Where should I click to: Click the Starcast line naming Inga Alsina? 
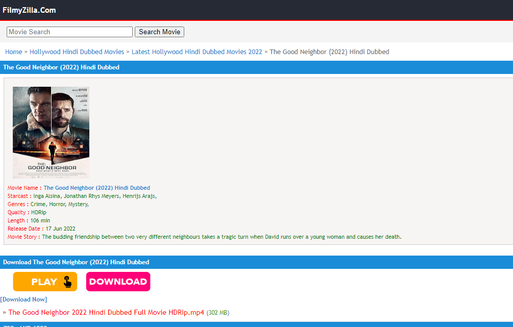point(82,196)
